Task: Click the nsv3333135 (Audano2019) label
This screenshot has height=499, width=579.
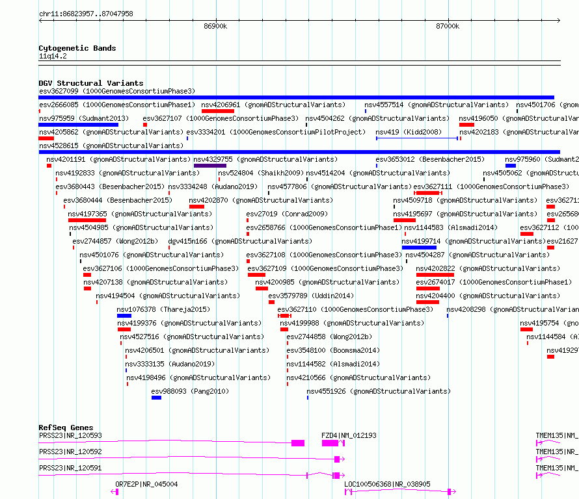Action: pyautogui.click(x=170, y=364)
